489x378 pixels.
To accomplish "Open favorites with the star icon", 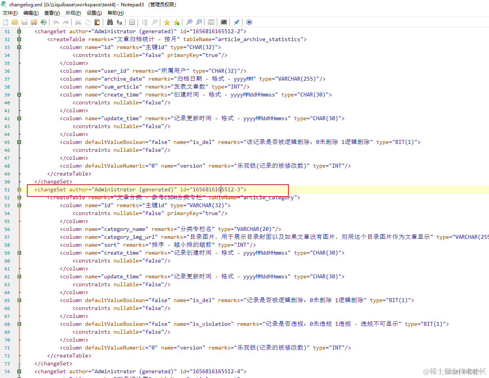I will pos(167,22).
